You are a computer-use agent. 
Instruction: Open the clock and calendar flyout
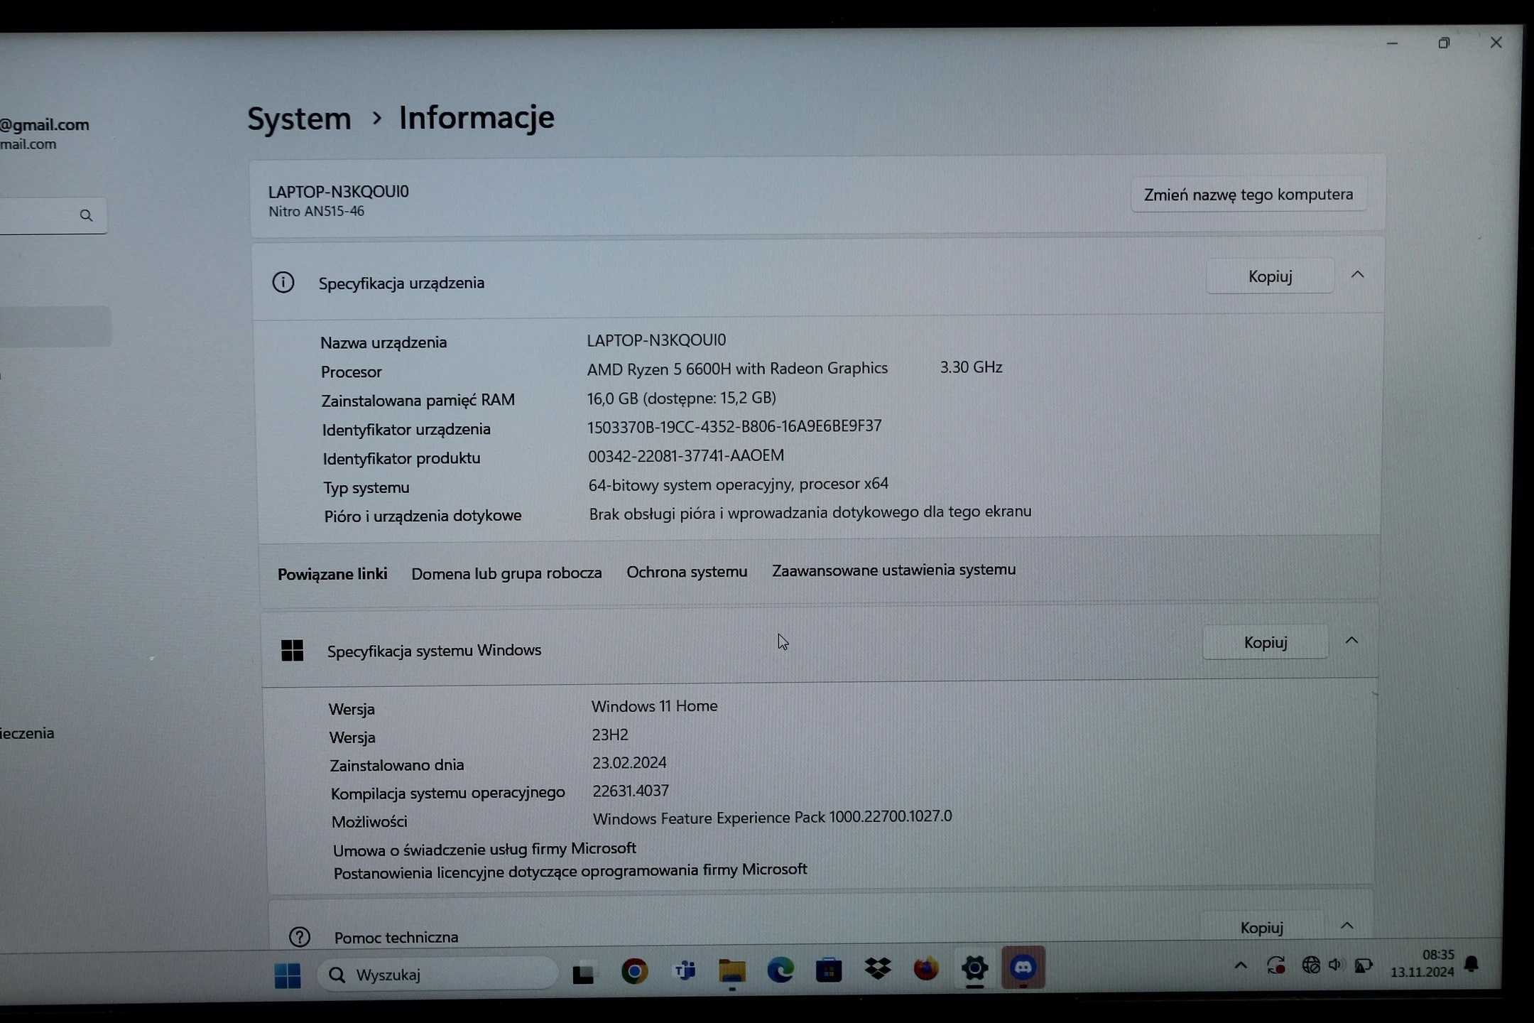1423,963
